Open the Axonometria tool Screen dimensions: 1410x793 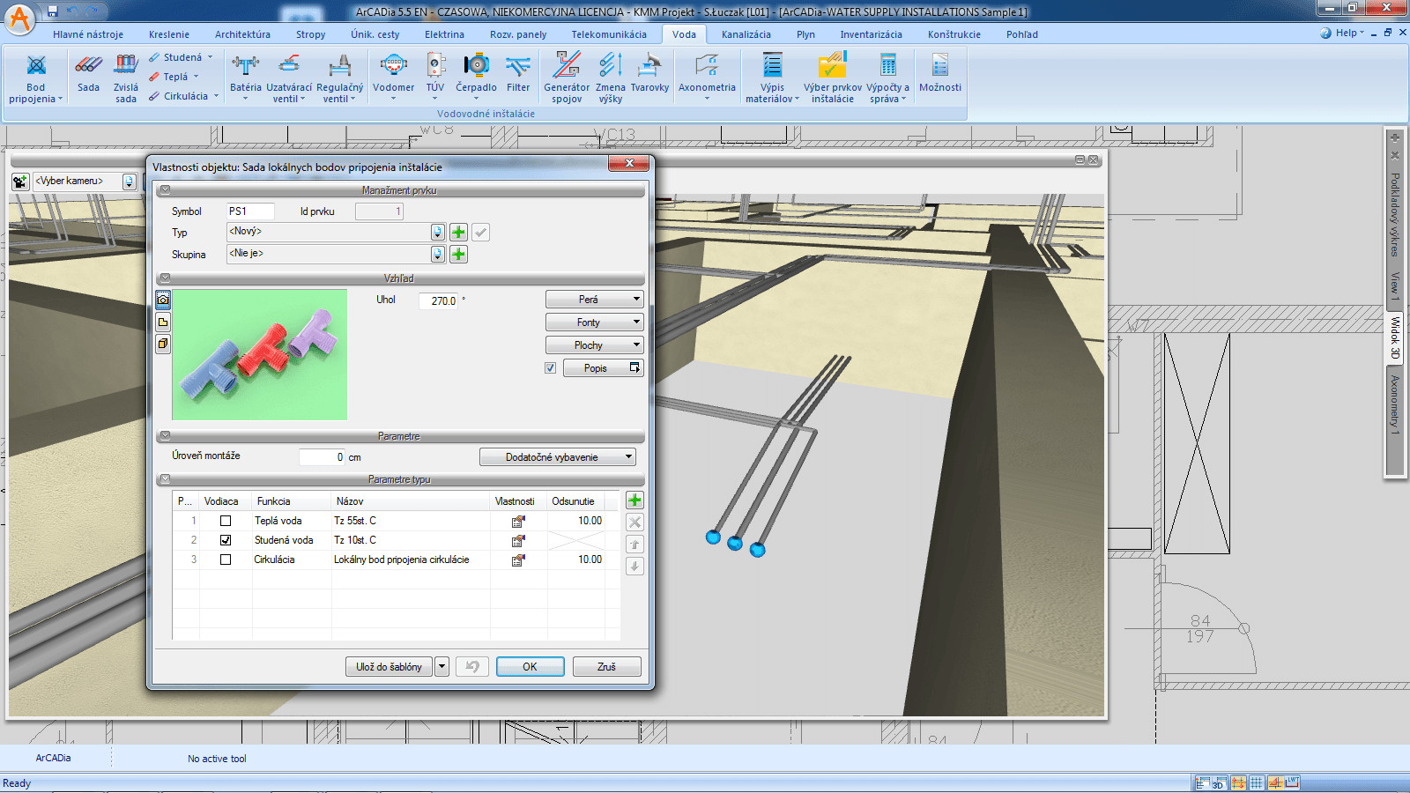pyautogui.click(x=707, y=65)
